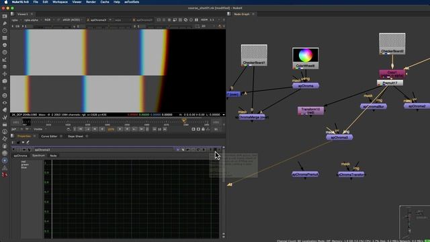The height and width of the screenshot is (242, 430).
Task: Select the apChromaPremult node
Action: click(305, 174)
